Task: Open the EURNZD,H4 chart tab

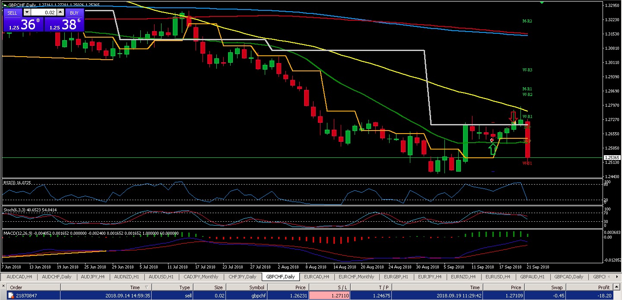Action: pos(463,277)
